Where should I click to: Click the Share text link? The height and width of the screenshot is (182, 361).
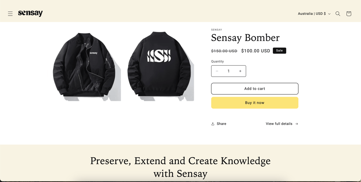pos(221,124)
